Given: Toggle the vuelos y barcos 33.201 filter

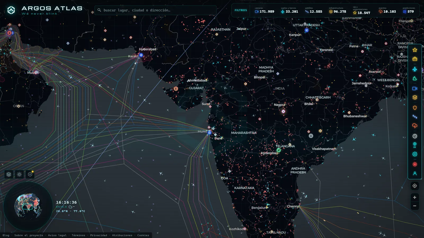Looking at the screenshot, I should [x=289, y=10].
